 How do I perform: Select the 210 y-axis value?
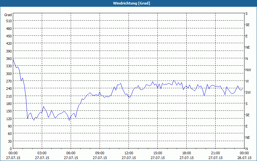[9, 96]
